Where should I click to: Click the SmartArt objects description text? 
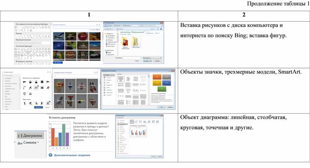(241, 72)
